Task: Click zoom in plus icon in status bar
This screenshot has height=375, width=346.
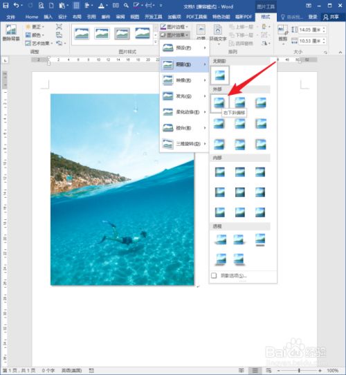Action: coord(320,370)
